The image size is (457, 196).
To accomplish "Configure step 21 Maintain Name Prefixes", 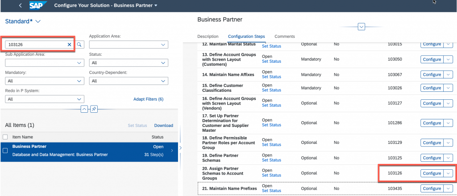I will pyautogui.click(x=432, y=188).
